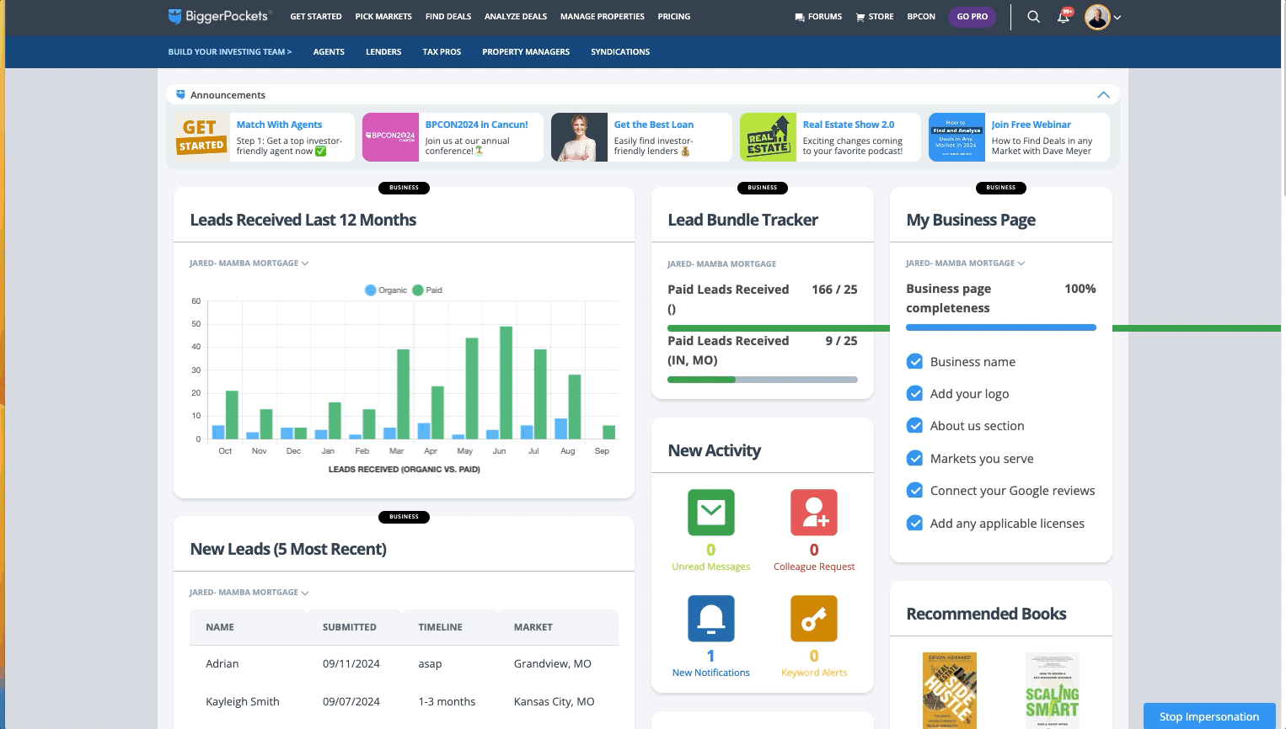1286x729 pixels.
Task: Click the Business name completed checkbox
Action: coord(914,361)
